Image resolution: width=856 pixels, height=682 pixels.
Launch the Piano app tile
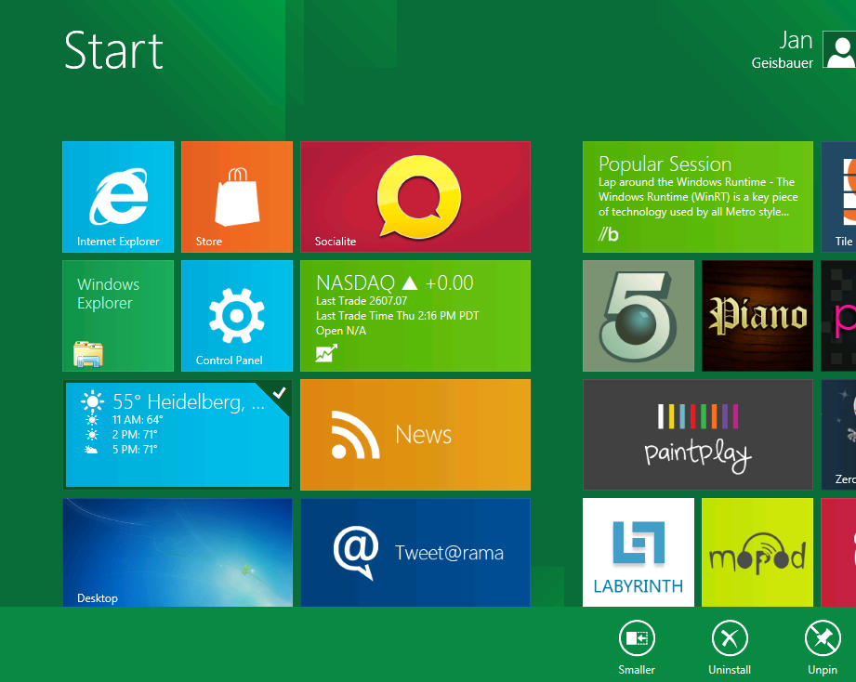757,316
